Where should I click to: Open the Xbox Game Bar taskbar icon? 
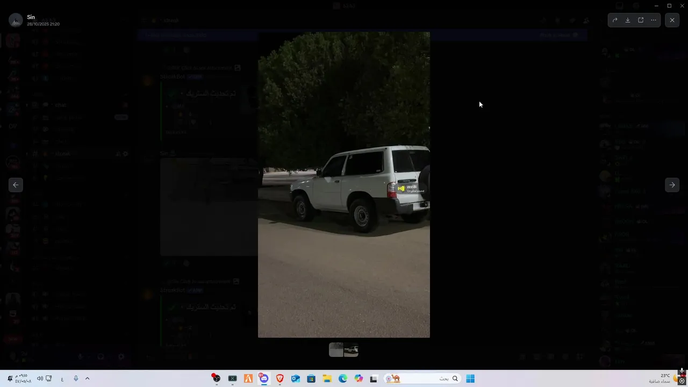(232, 378)
